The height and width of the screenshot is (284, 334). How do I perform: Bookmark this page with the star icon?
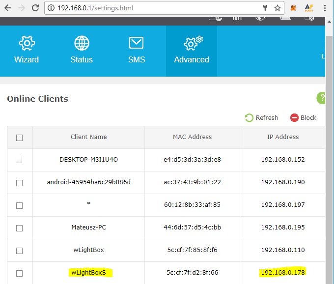(x=278, y=8)
